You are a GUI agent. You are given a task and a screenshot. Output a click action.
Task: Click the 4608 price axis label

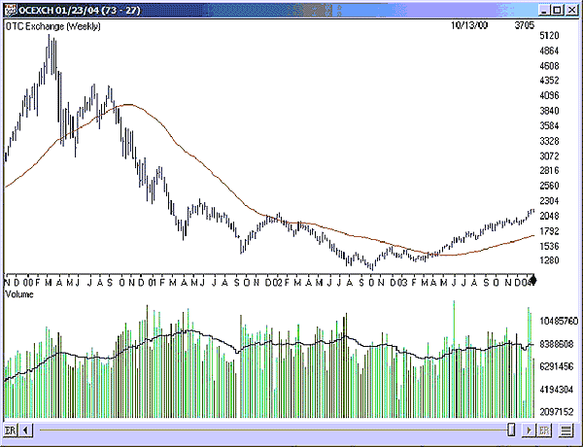coord(549,66)
